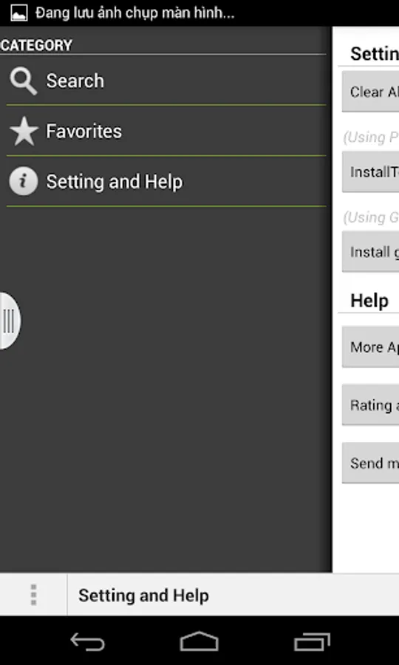The image size is (399, 665).
Task: Open the three-dot overflow menu icon
Action: click(33, 595)
